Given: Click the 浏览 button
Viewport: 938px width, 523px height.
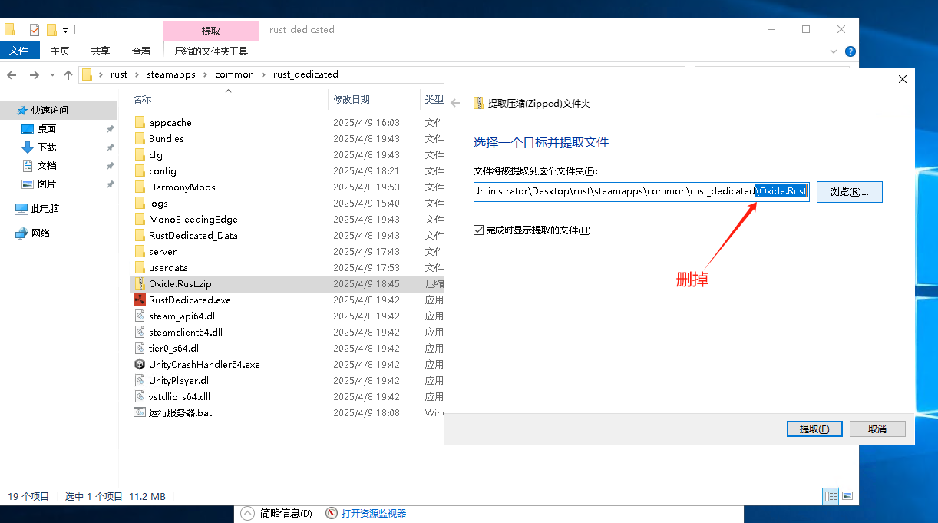Looking at the screenshot, I should point(849,191).
